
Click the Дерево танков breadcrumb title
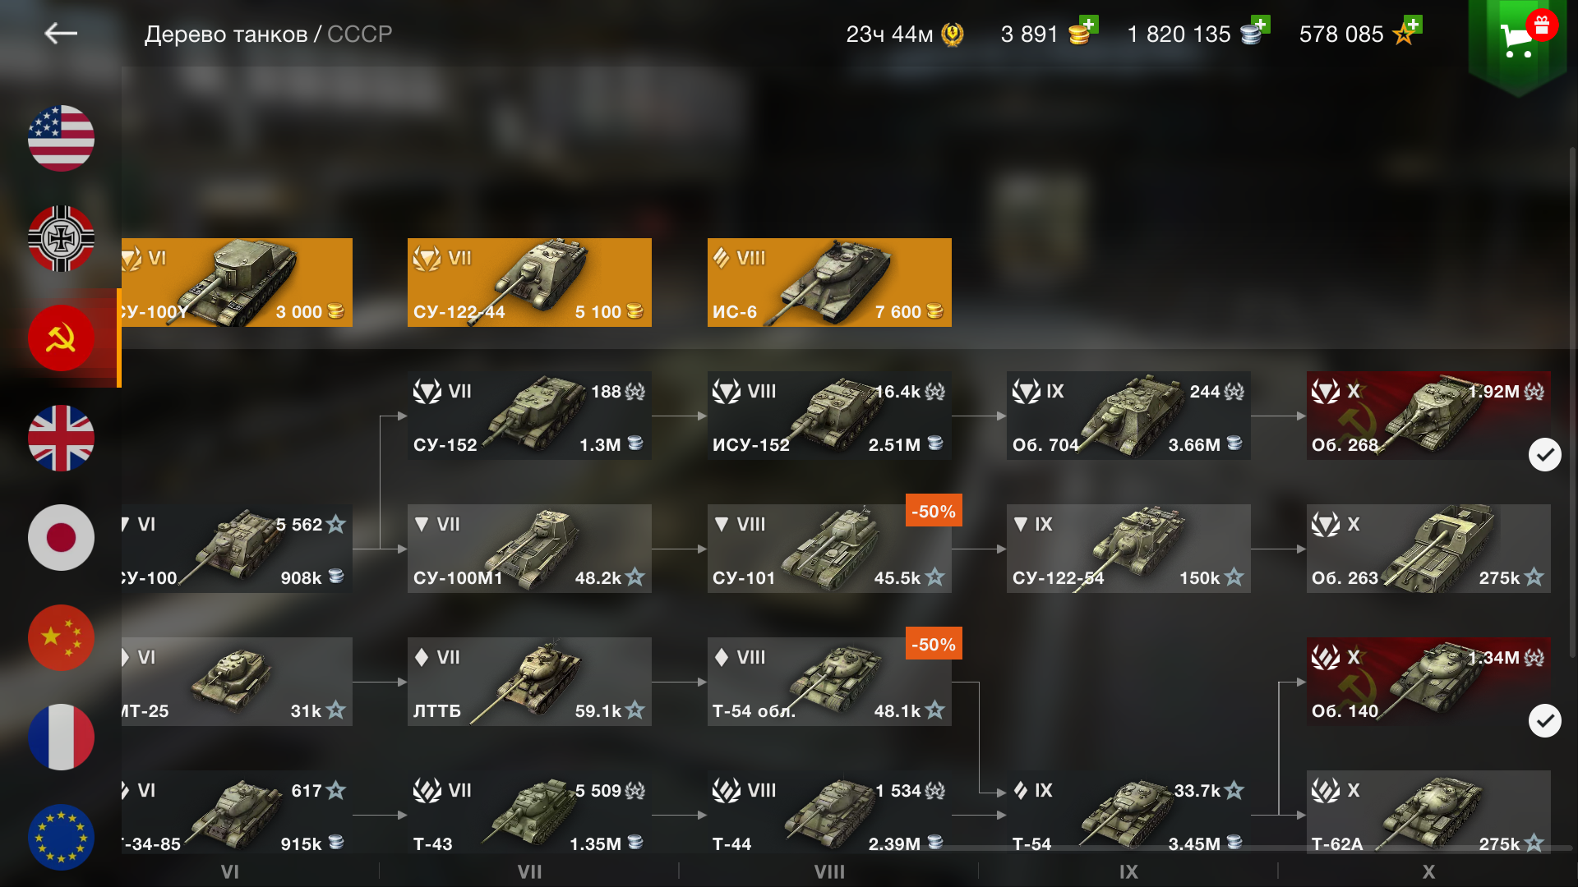[226, 34]
